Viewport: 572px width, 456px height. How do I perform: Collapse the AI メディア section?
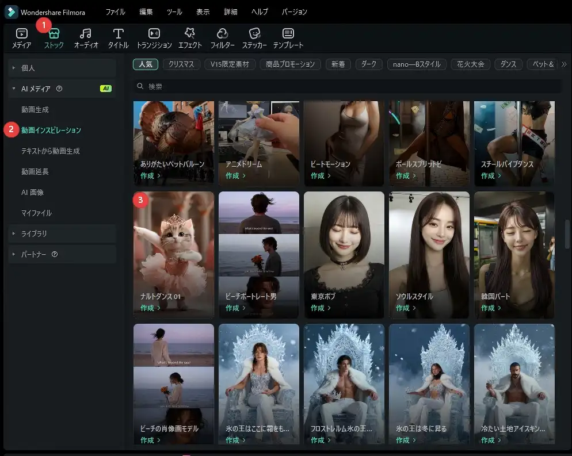pyautogui.click(x=13, y=89)
